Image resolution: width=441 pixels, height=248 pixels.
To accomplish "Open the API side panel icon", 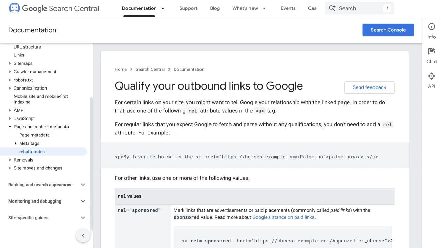I will (432, 76).
